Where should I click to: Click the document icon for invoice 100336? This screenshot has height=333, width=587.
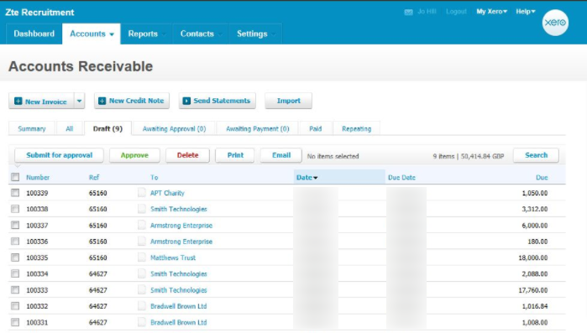142,241
